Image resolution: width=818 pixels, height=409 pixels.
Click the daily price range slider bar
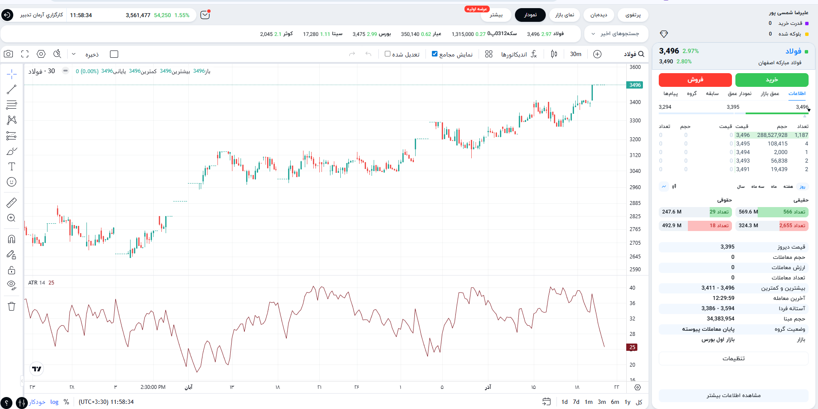point(733,113)
